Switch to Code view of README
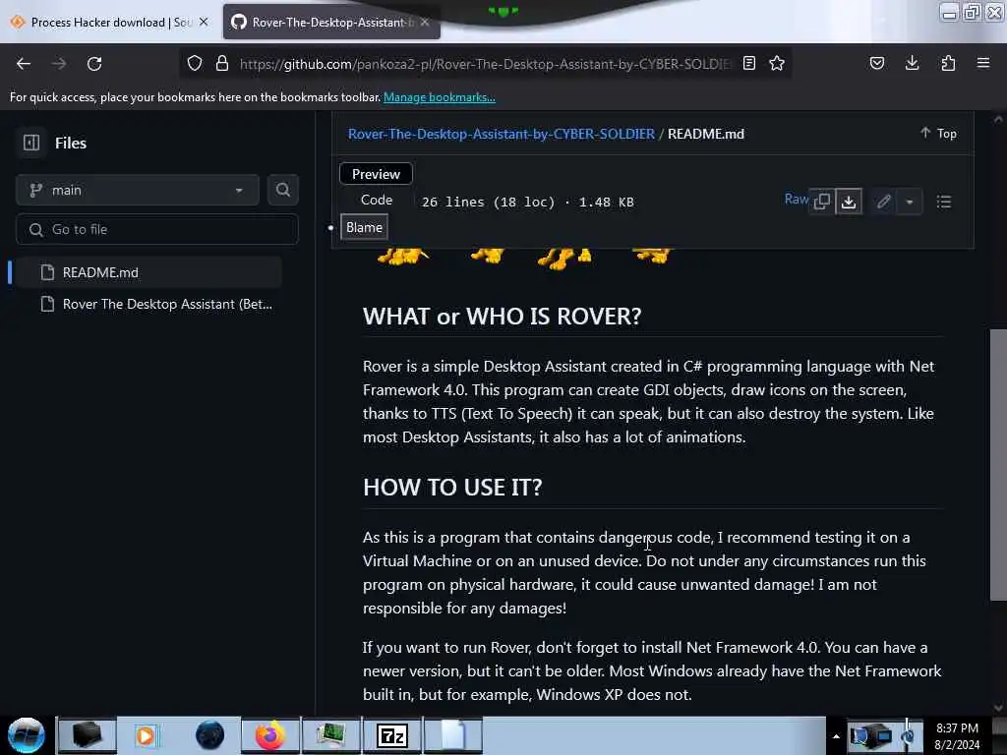The image size is (1007, 755). [x=377, y=200]
